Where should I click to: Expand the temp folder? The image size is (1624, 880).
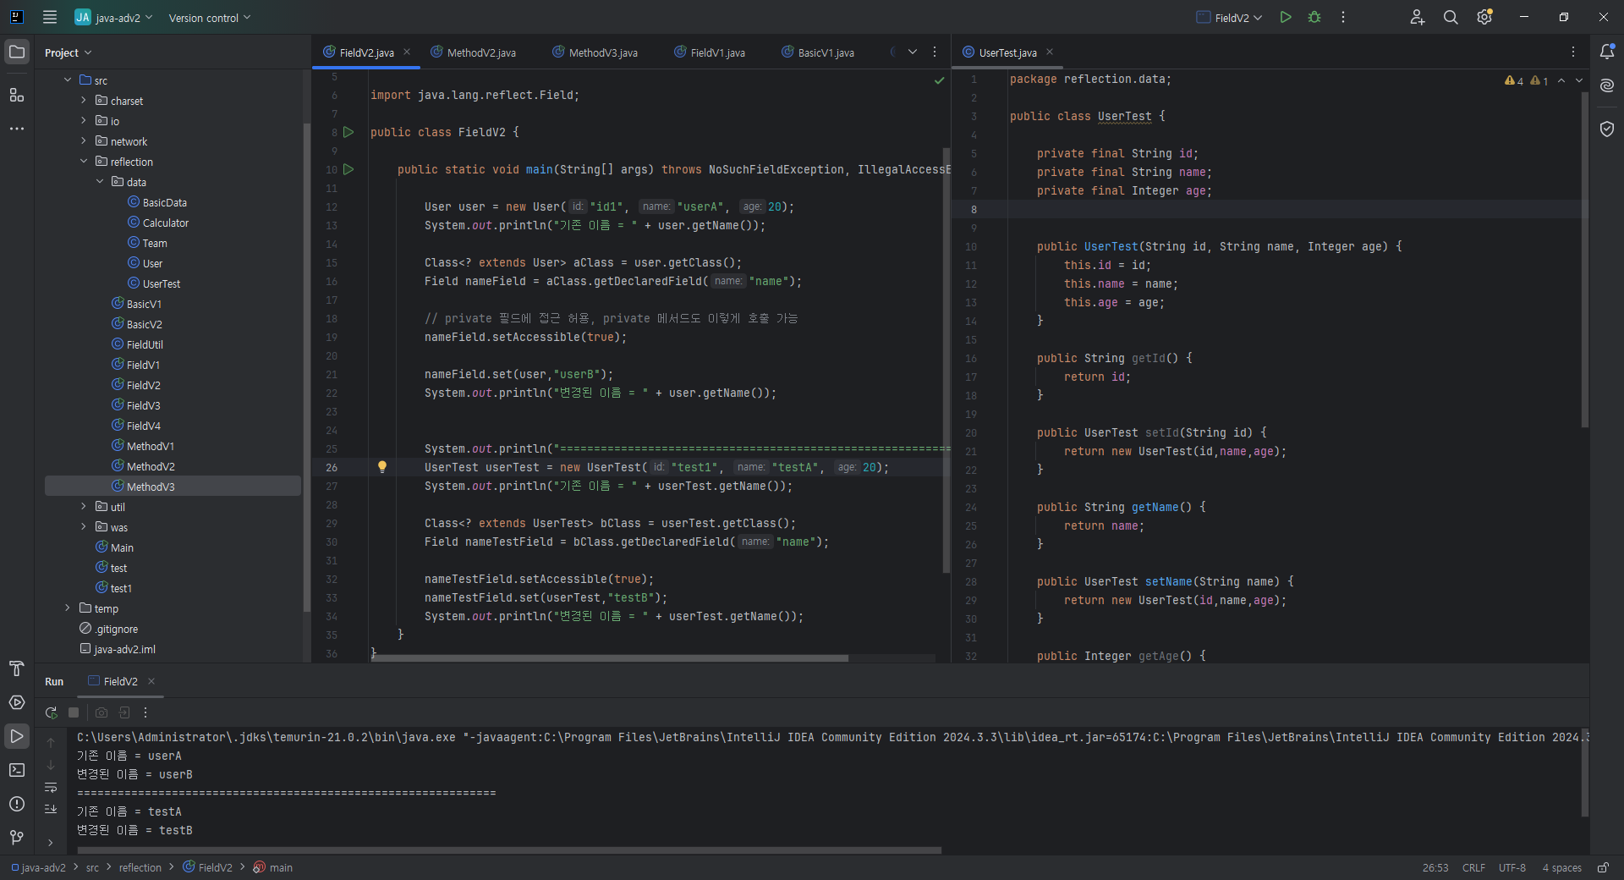[x=68, y=608]
